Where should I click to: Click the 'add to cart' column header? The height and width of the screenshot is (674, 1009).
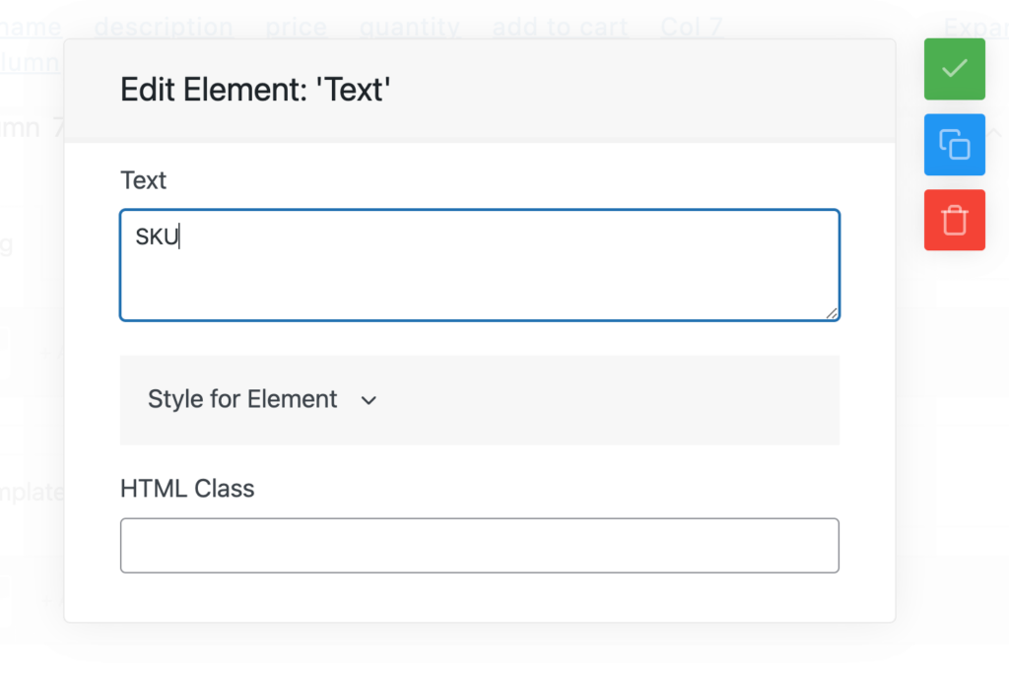click(560, 27)
